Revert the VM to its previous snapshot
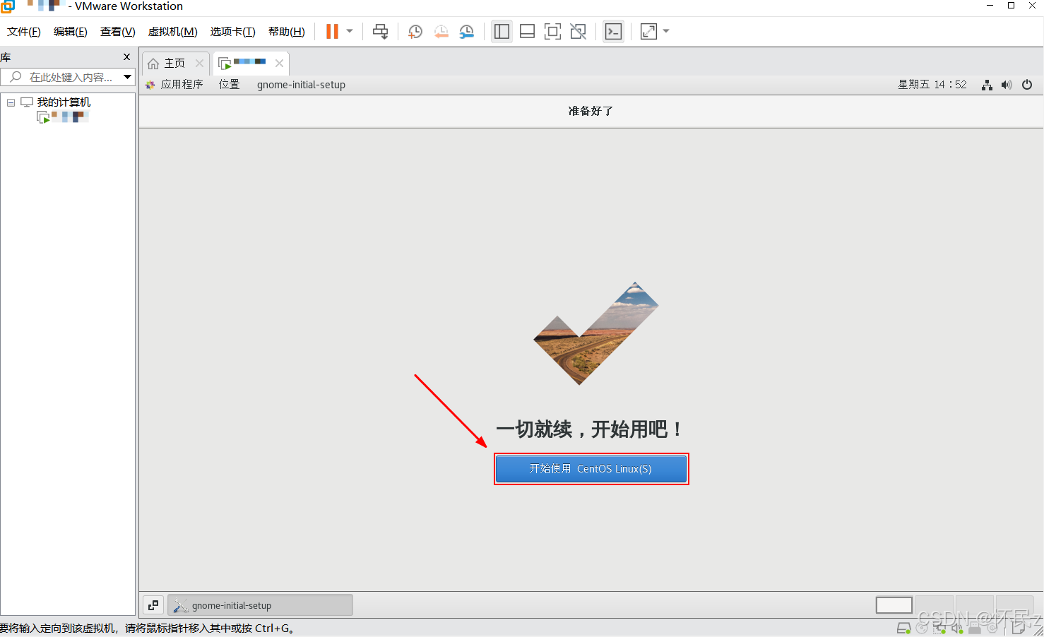Viewport: 1044px width, 637px height. pyautogui.click(x=441, y=31)
